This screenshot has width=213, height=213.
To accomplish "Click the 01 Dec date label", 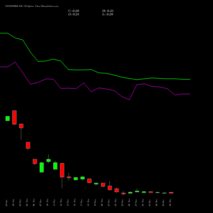I will (x=150, y=203).
